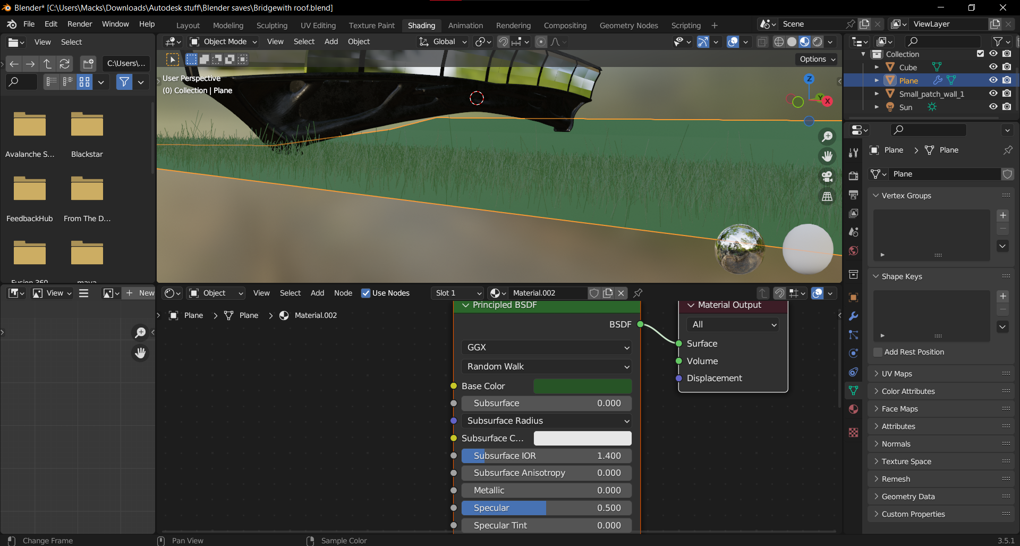Open the viewport Options button
This screenshot has height=546, width=1020.
pos(817,59)
